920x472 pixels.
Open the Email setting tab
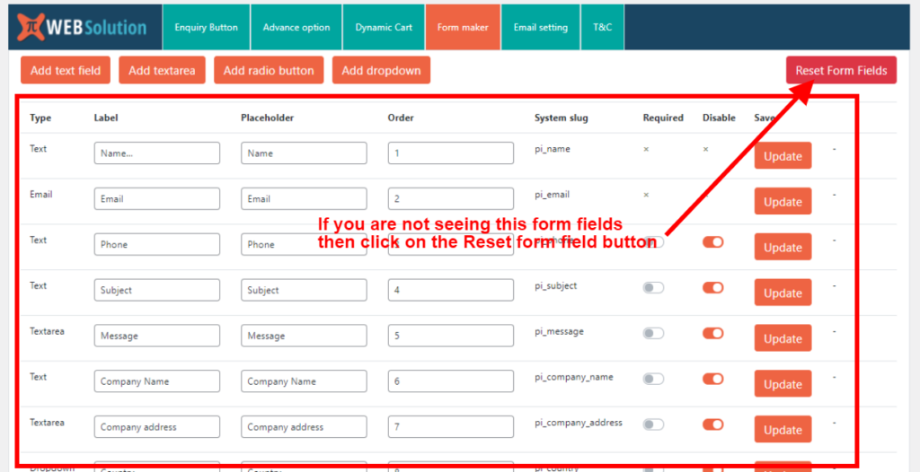click(x=540, y=27)
